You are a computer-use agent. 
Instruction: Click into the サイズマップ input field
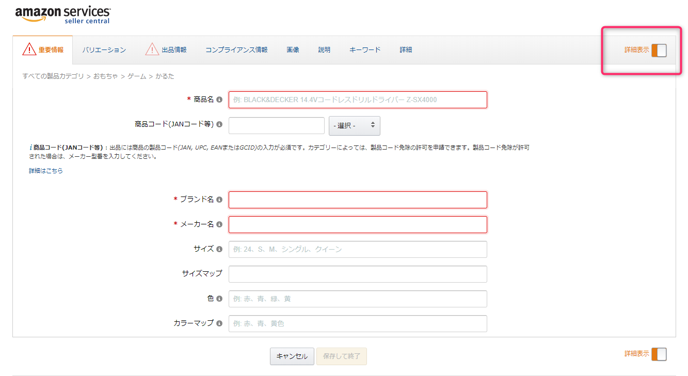pos(357,274)
